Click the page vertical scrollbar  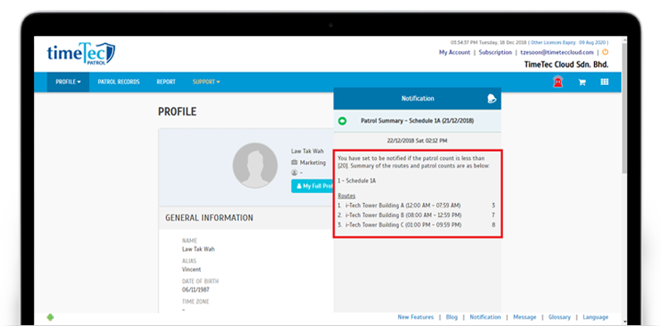click(x=625, y=107)
